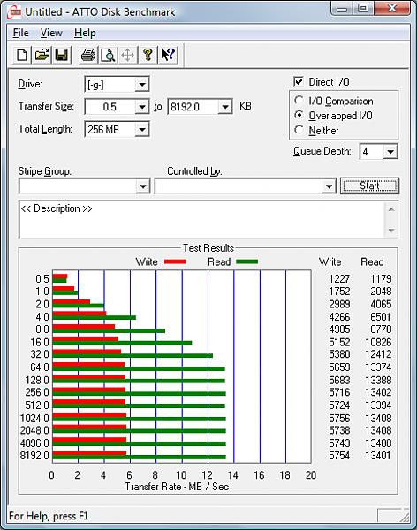The image size is (417, 530).
Task: Start the disk benchmark
Action: tap(369, 185)
